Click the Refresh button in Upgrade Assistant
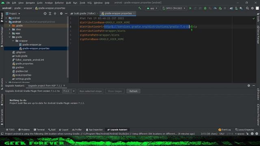The width and height of the screenshot is (260, 146). tap(133, 91)
